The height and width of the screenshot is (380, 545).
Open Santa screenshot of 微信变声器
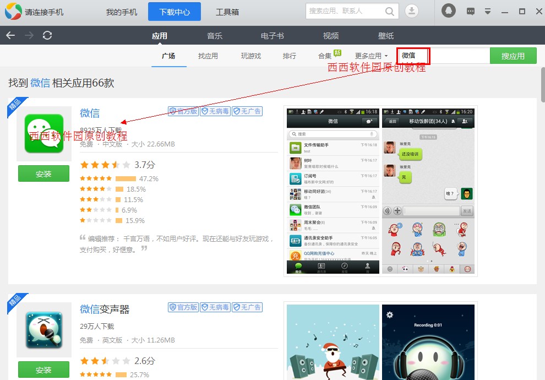(x=333, y=342)
